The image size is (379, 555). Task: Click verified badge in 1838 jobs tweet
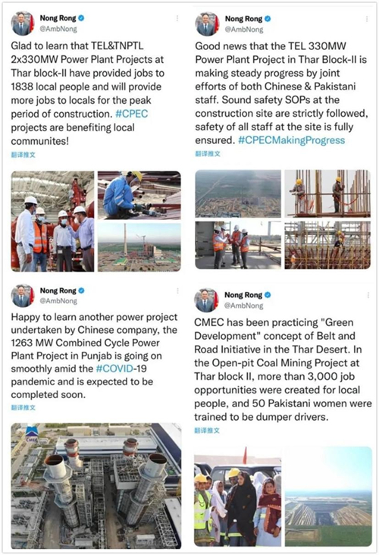point(81,18)
